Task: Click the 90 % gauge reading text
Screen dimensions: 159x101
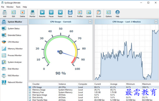Action: coord(61,73)
